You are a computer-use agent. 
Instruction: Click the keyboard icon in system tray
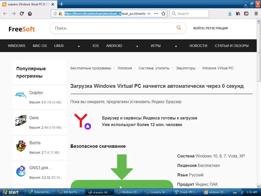point(235,192)
